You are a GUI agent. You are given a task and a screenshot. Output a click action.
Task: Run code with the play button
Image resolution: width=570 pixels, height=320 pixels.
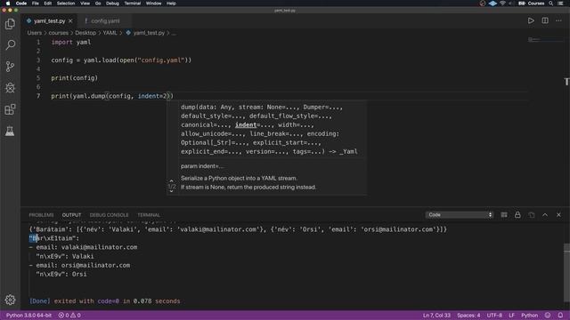531,20
